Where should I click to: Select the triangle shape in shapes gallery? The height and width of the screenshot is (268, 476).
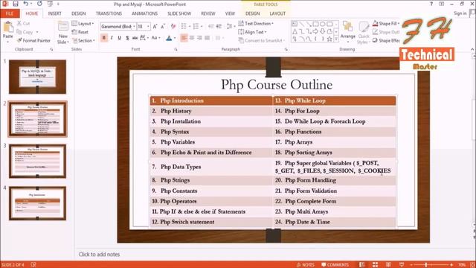click(x=295, y=31)
